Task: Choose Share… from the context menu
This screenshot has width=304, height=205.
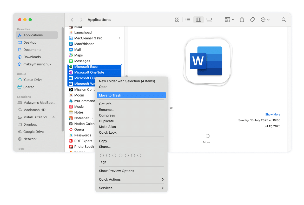Action: 131,147
